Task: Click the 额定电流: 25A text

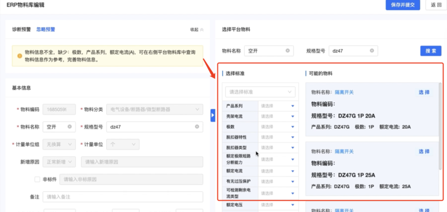Action: pyautogui.click(x=395, y=186)
